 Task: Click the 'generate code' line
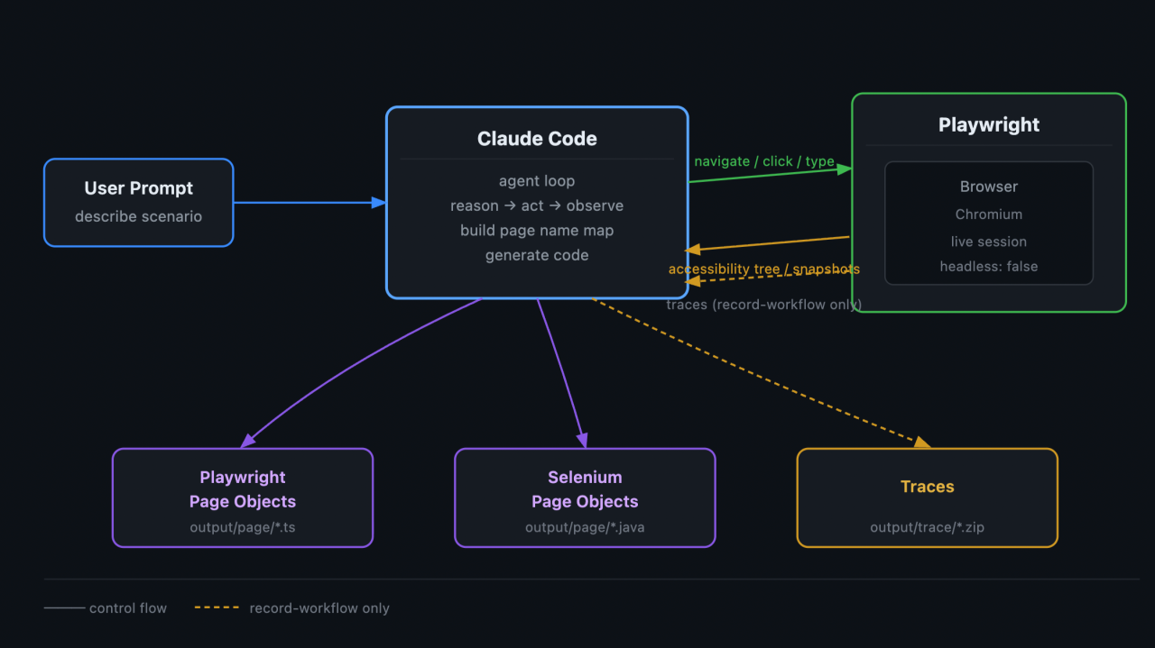[x=537, y=255]
